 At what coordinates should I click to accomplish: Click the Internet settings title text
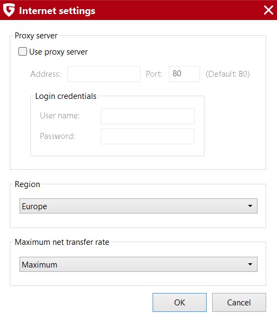point(57,11)
